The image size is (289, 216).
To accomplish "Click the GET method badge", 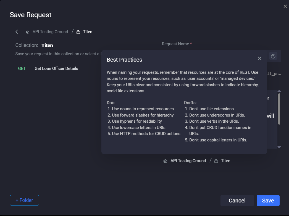I will (x=22, y=69).
